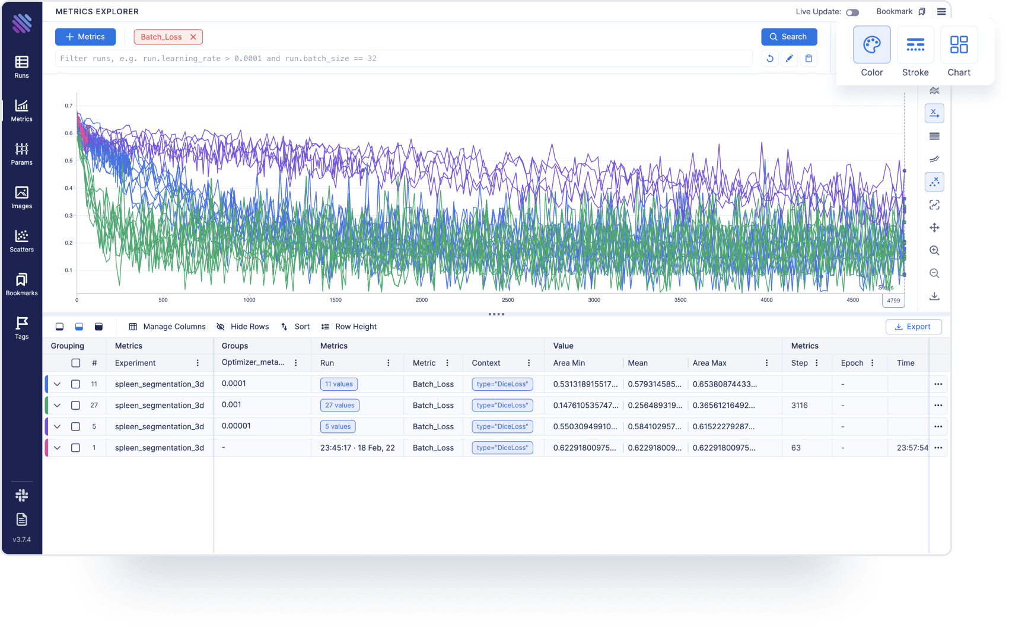The height and width of the screenshot is (635, 1009).
Task: Open the x-axis alignment control
Action: (934, 113)
